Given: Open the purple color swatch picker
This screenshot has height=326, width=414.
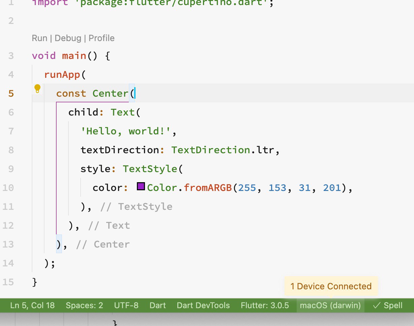Looking at the screenshot, I should (141, 187).
